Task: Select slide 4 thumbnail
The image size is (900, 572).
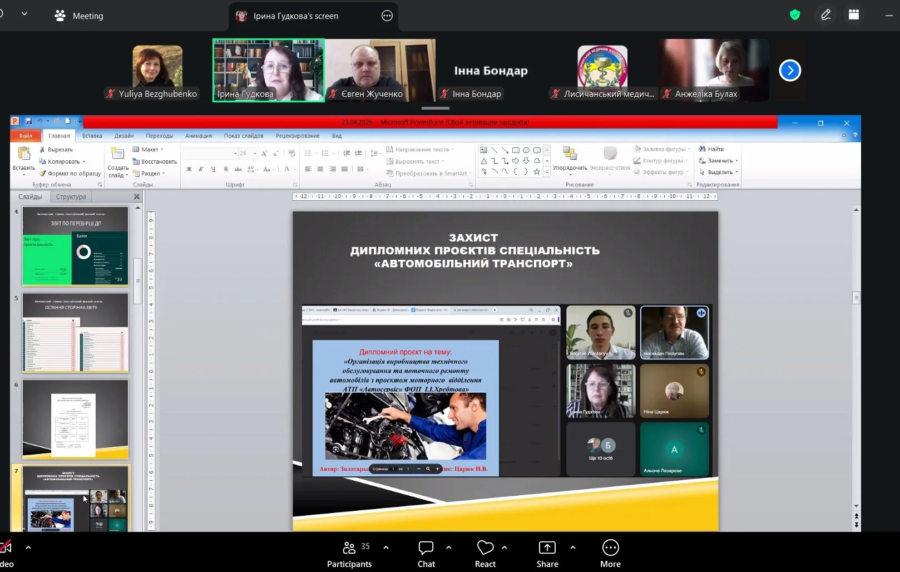Action: pyautogui.click(x=76, y=246)
